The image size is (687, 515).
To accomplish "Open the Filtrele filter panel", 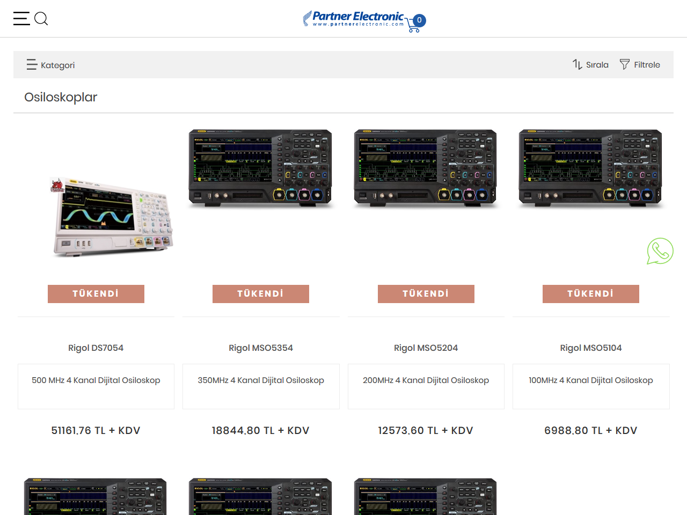I will tap(640, 64).
